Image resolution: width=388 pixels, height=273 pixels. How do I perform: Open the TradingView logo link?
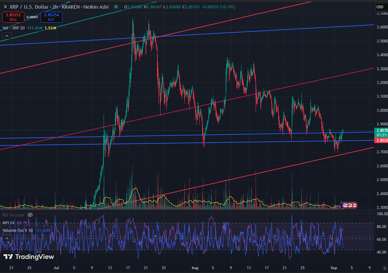pos(29,257)
